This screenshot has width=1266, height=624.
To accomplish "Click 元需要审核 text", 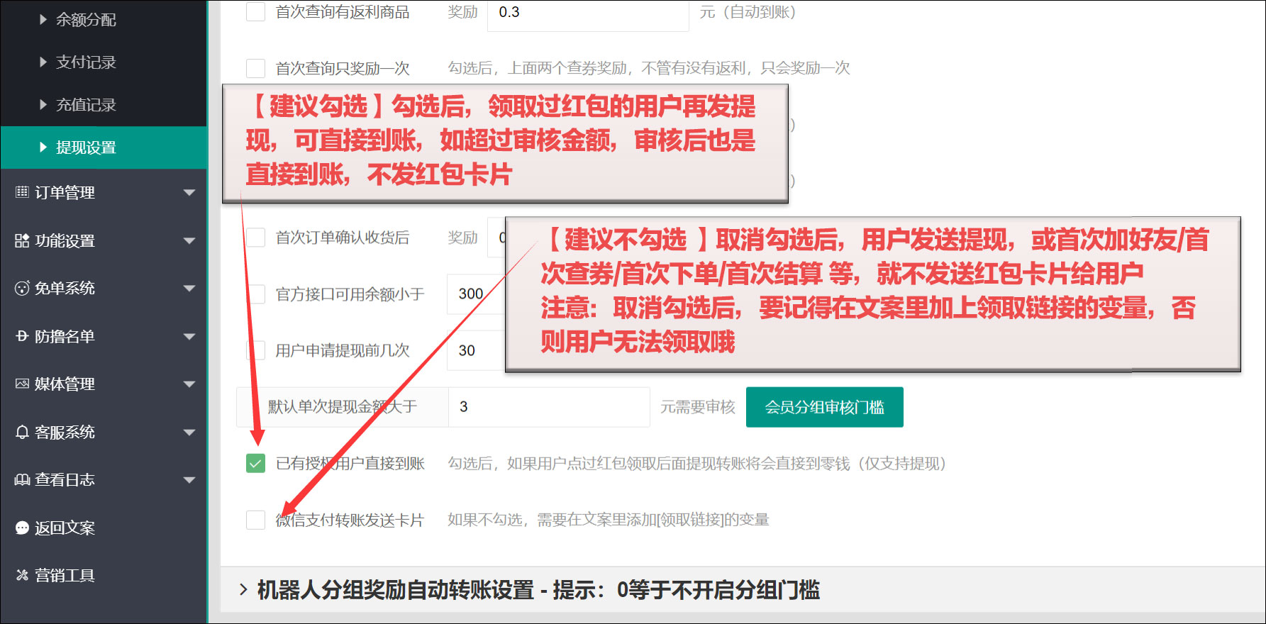I will 698,407.
